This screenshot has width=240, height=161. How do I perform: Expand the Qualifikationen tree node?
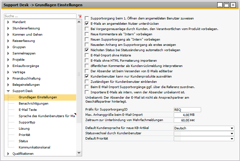click(8, 154)
